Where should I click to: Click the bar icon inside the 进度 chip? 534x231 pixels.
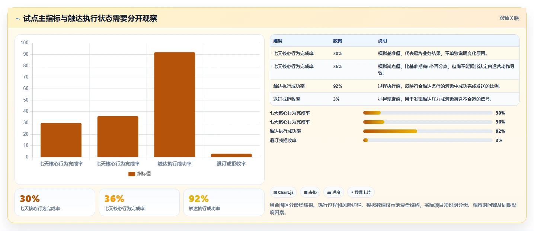329,192
